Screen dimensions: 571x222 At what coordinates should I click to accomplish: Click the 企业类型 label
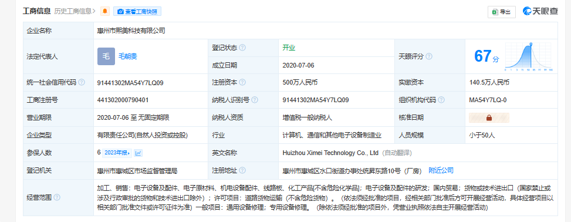pyautogui.click(x=39, y=135)
